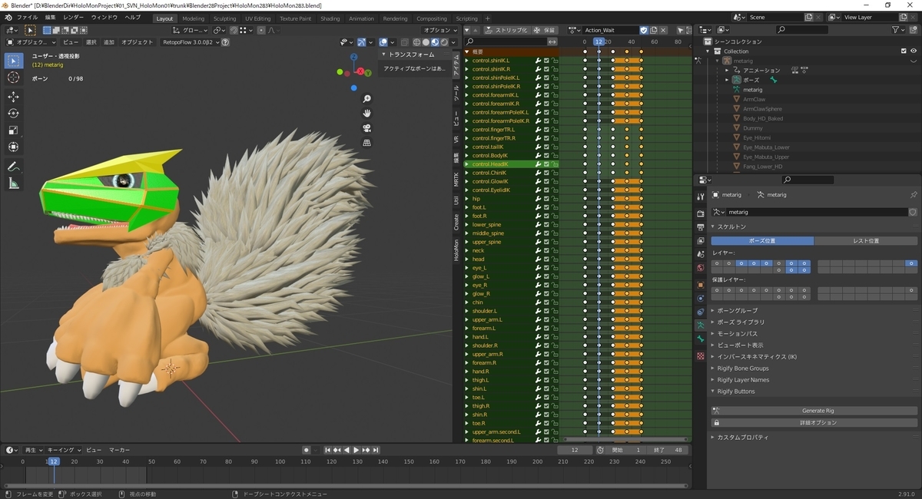Select the Measure ruler tool

click(x=14, y=183)
